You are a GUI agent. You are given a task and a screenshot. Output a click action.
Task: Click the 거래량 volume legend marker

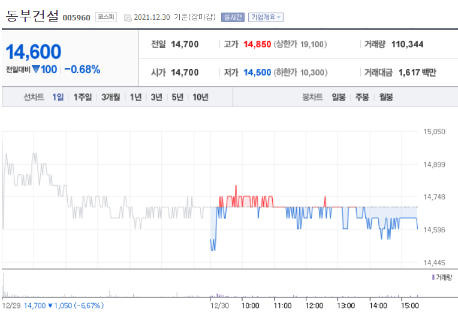[x=433, y=277]
